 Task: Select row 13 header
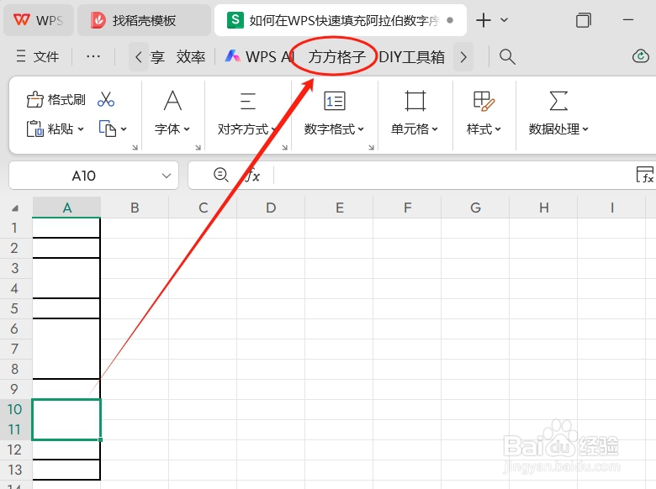pyautogui.click(x=15, y=470)
